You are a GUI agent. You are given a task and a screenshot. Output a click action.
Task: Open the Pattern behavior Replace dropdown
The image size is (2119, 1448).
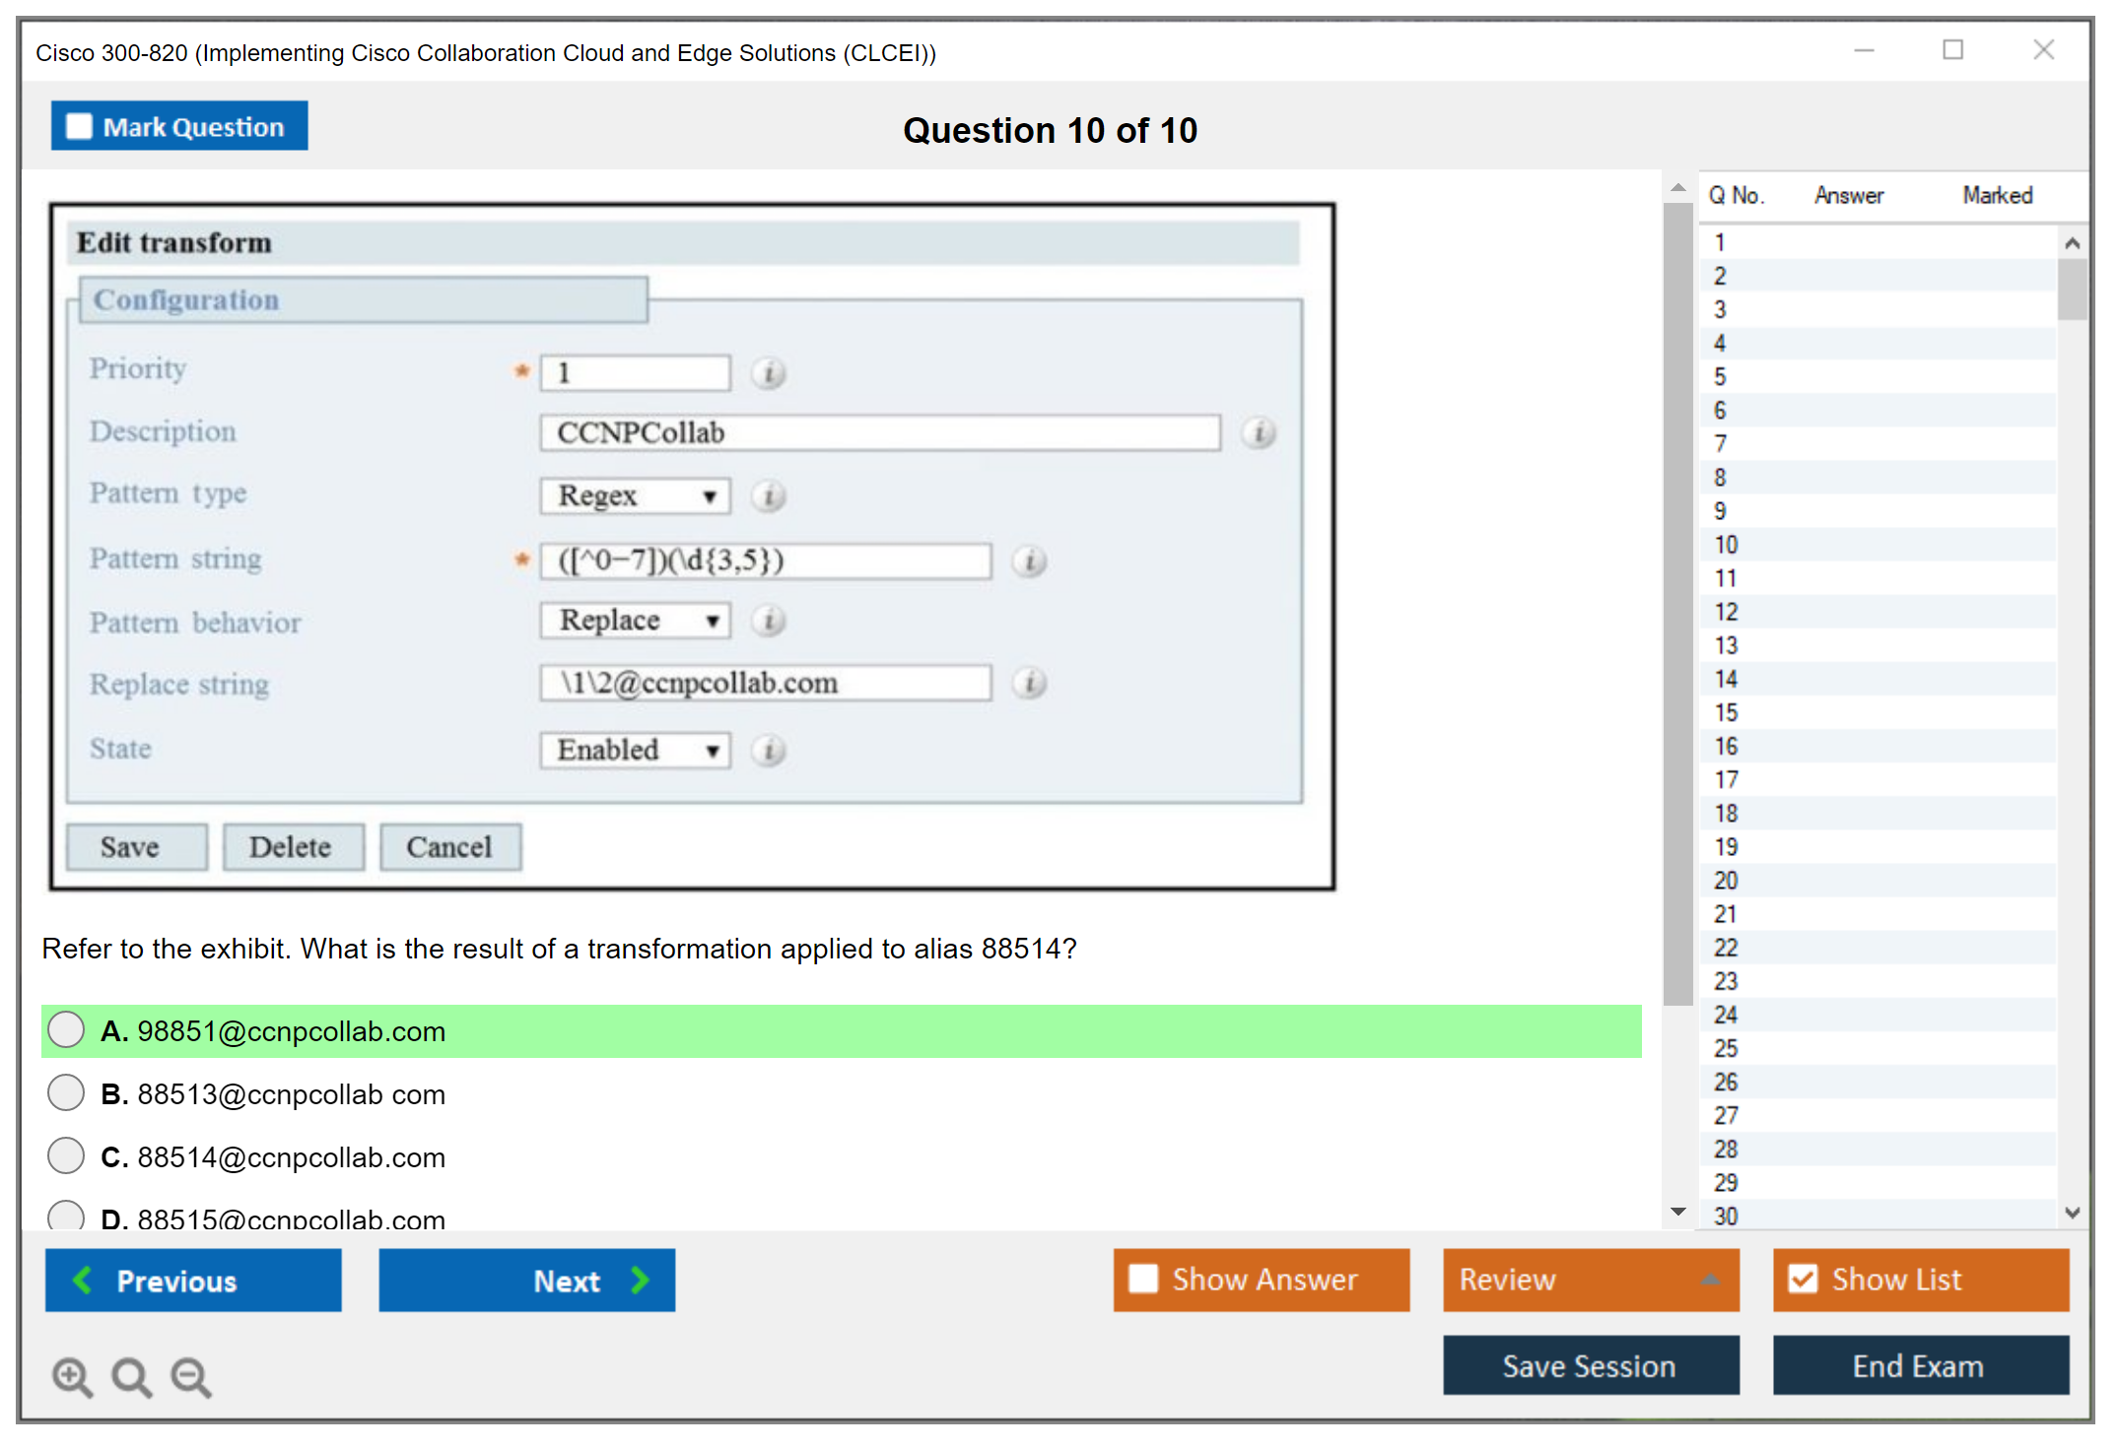click(x=635, y=621)
